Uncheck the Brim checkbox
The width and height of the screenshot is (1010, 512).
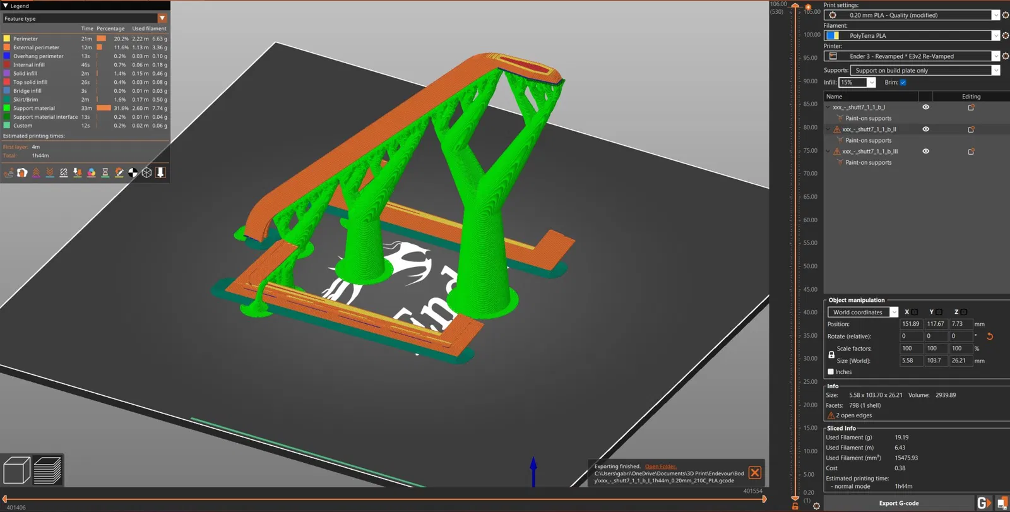tap(903, 83)
